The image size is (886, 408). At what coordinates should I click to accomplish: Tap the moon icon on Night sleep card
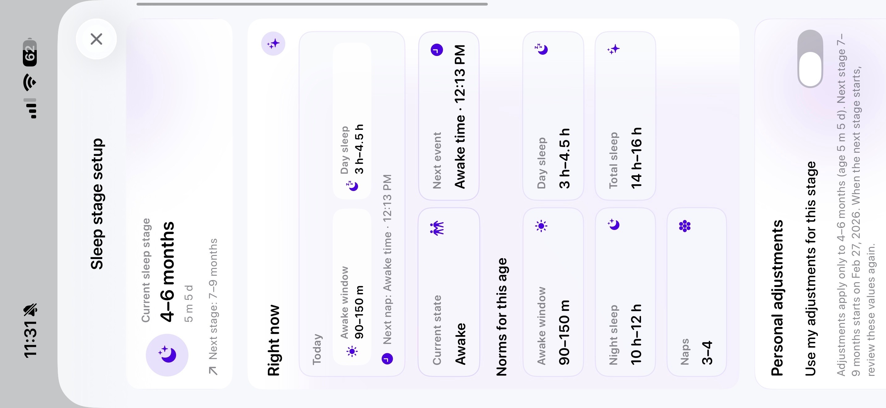[x=614, y=224]
